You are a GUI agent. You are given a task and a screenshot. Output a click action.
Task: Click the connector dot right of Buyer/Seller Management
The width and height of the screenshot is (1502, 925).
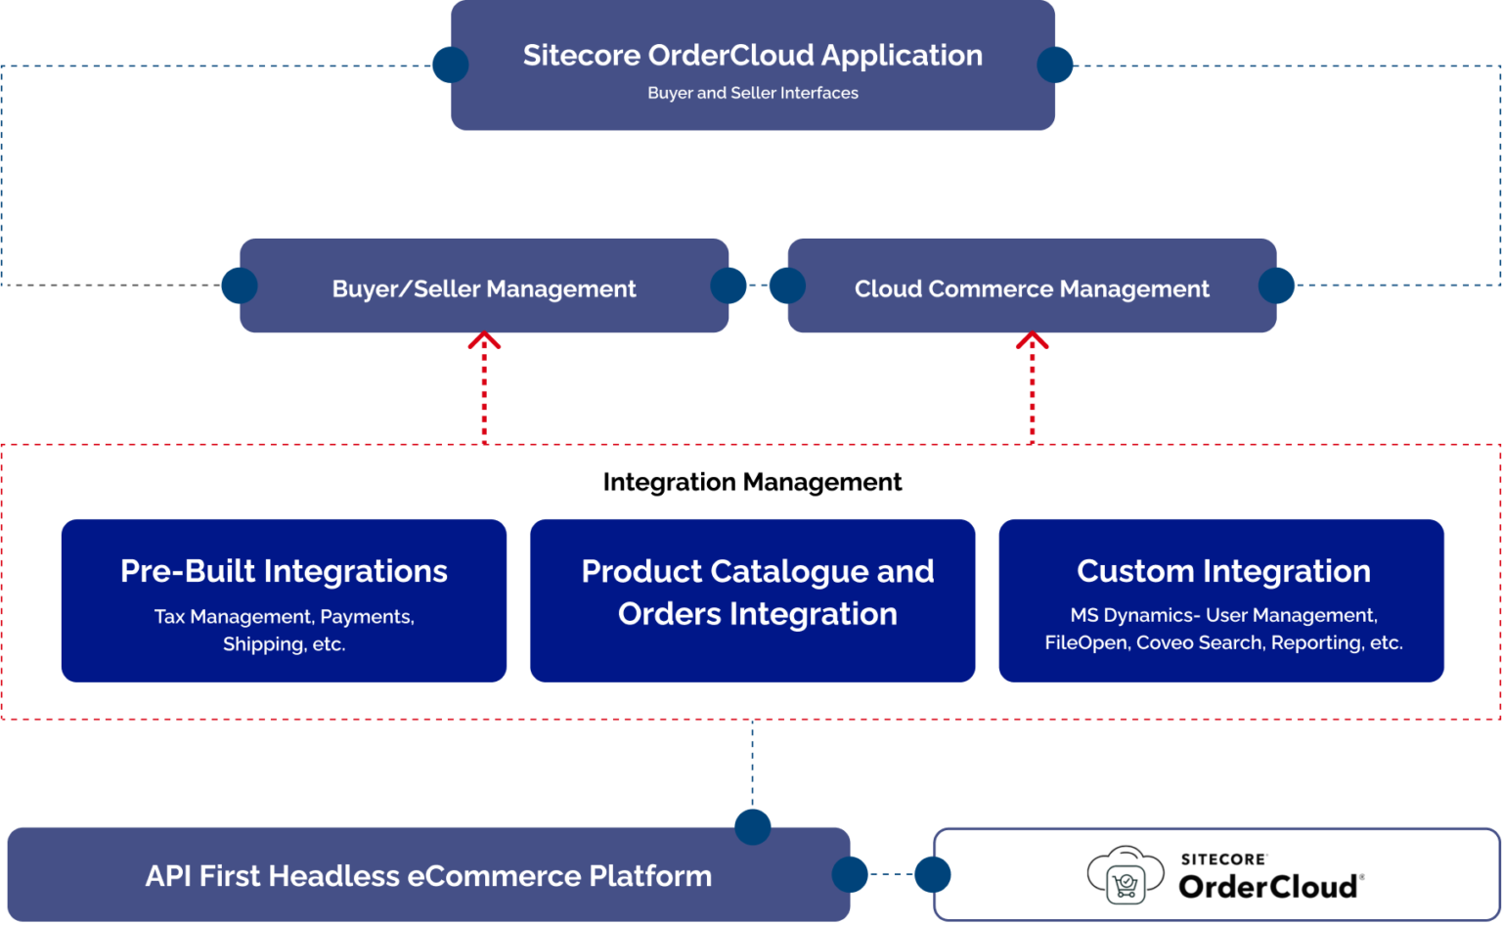(728, 284)
